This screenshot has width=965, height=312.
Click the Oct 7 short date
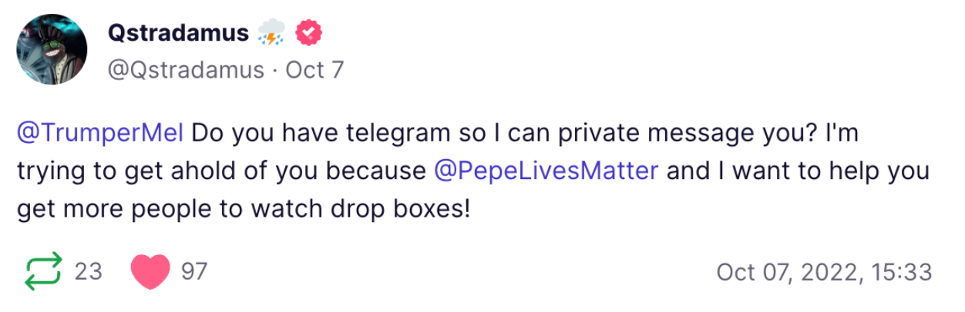click(x=314, y=71)
